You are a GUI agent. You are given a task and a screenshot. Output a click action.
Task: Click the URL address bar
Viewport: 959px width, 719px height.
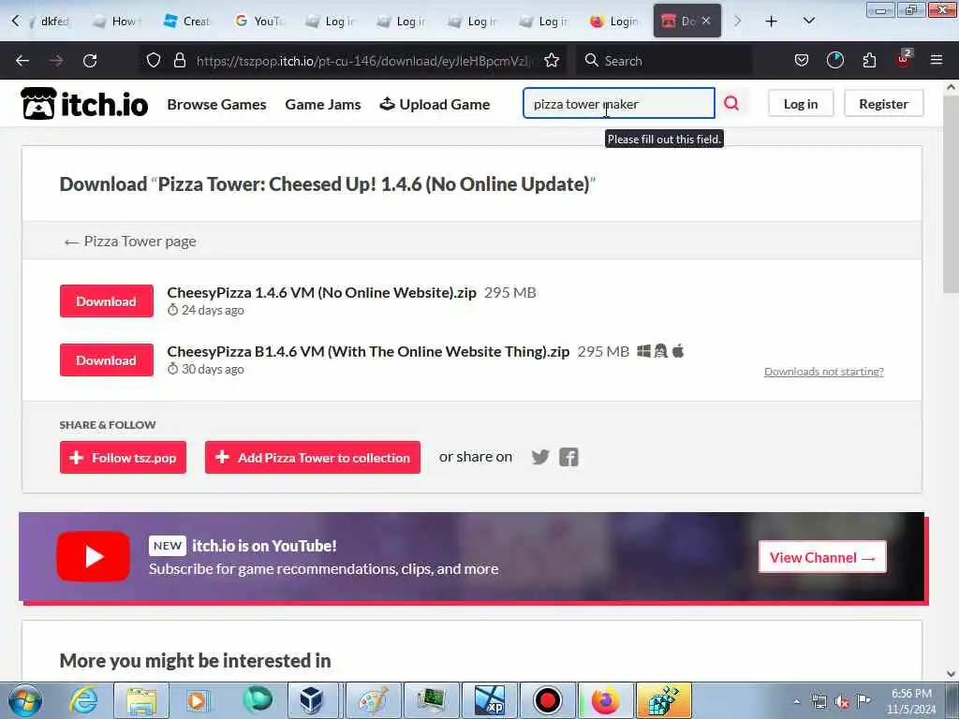[x=364, y=61]
